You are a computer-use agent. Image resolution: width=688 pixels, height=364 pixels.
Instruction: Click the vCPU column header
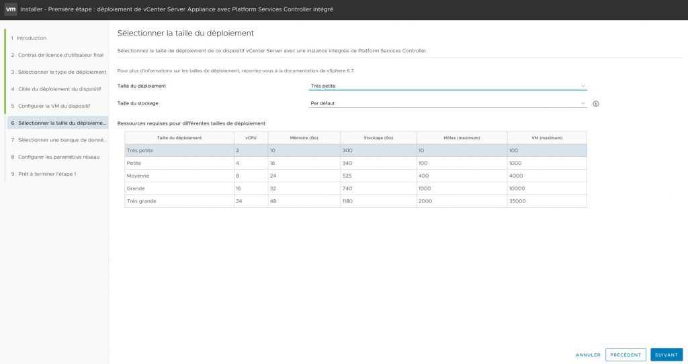click(x=251, y=137)
